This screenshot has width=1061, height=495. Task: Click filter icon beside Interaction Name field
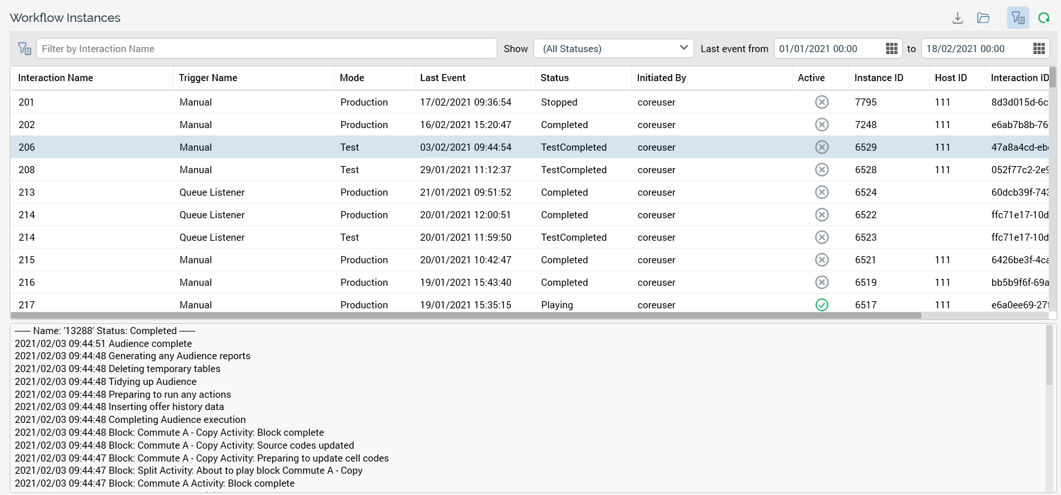coord(24,49)
